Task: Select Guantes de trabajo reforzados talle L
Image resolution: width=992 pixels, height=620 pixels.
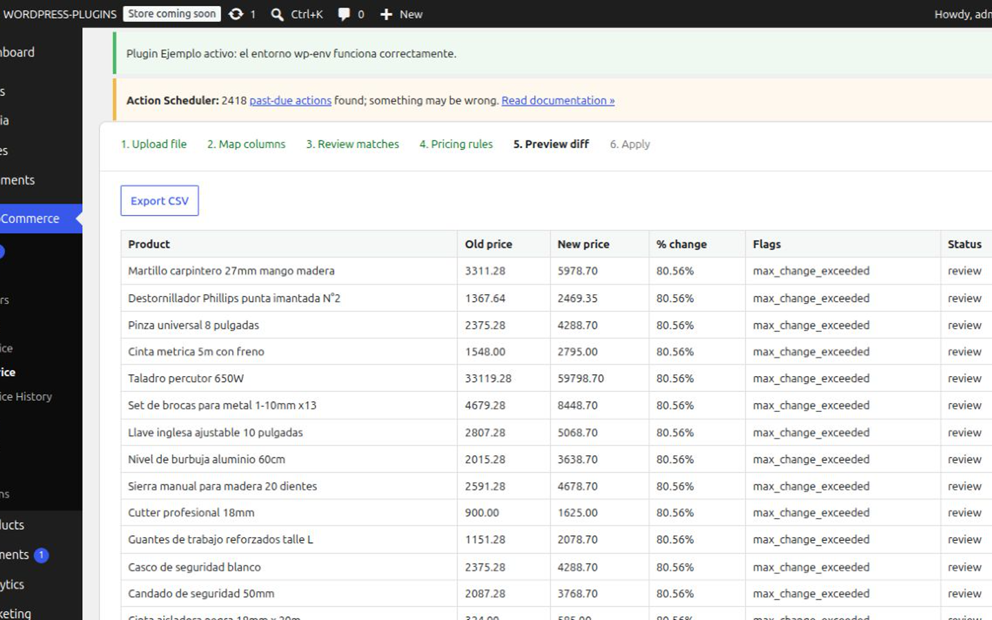Action: click(220, 539)
